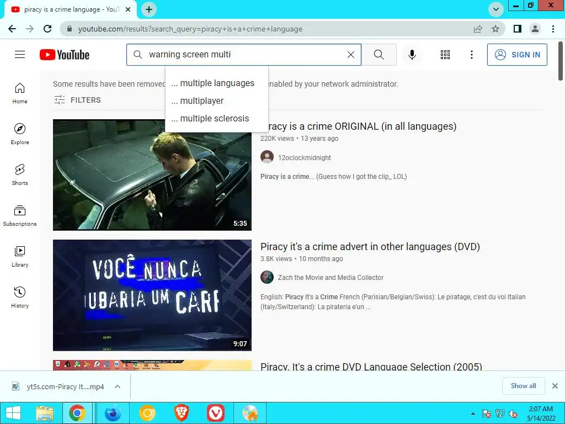Clear the search box with the X

tap(350, 55)
